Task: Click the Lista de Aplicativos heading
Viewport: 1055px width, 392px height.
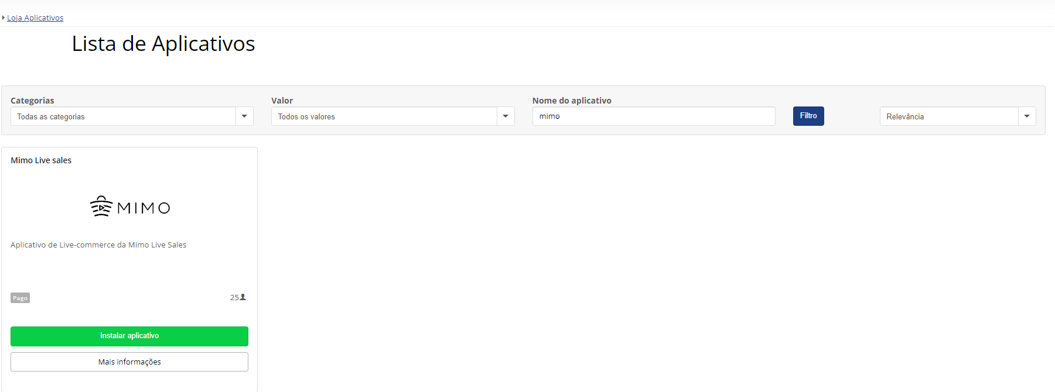Action: pos(163,44)
